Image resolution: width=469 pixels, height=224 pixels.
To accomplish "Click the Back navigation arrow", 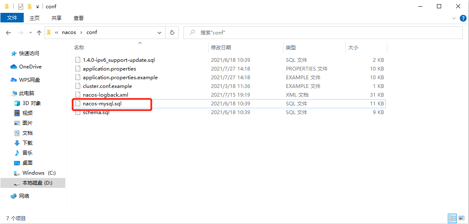I will pos(8,32).
